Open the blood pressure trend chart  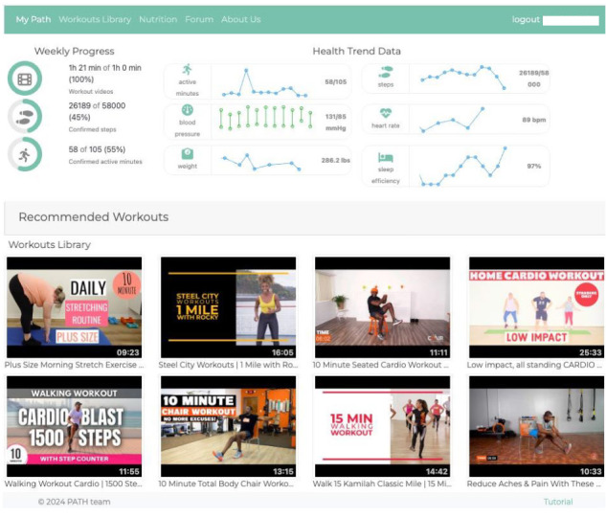tap(265, 117)
